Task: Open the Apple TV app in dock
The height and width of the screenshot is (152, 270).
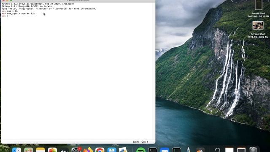Action: click(64, 150)
